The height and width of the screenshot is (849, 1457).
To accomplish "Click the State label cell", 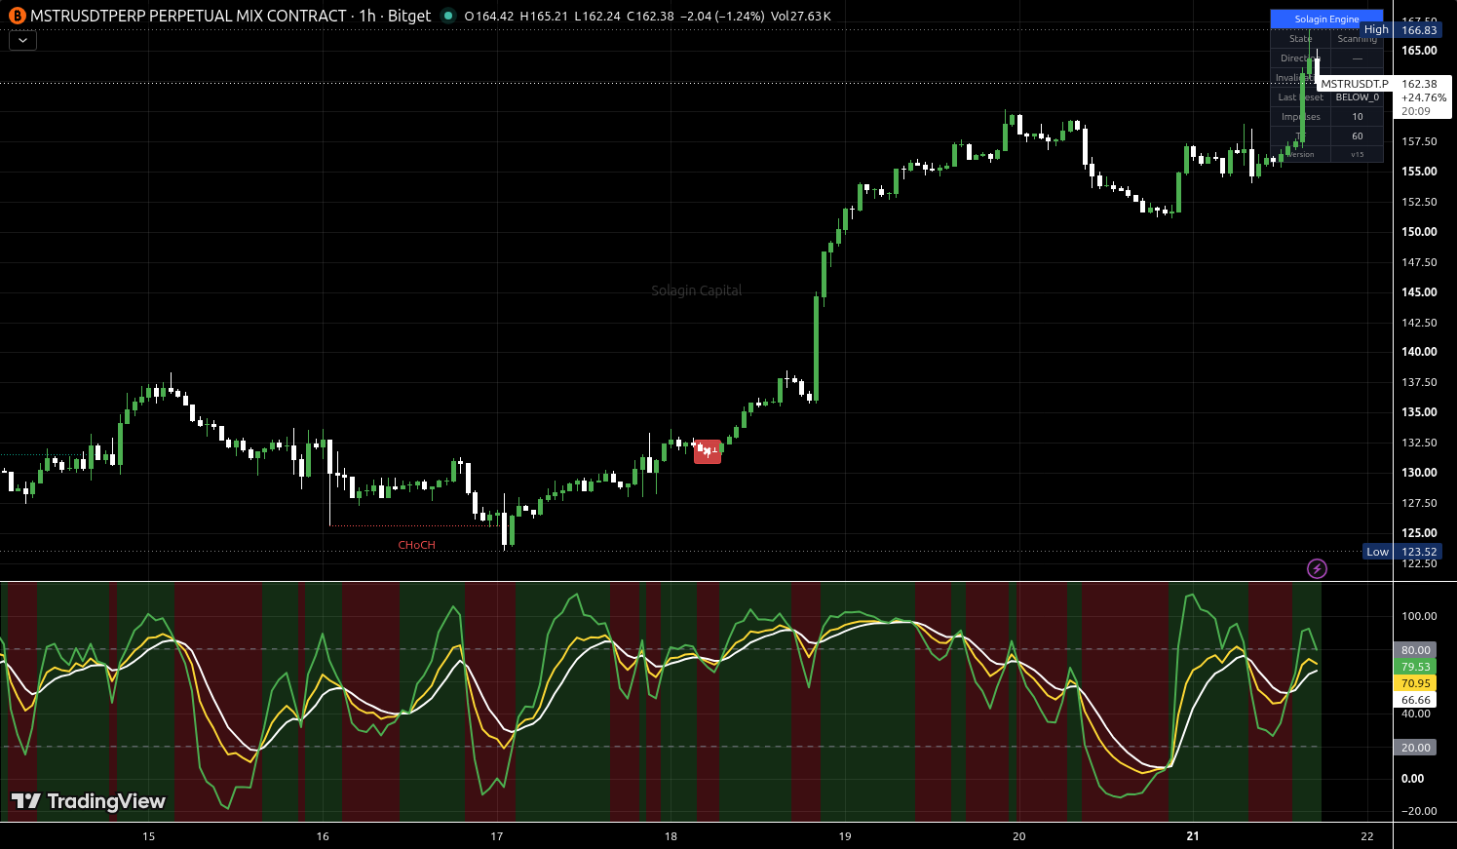I will coord(1300,39).
